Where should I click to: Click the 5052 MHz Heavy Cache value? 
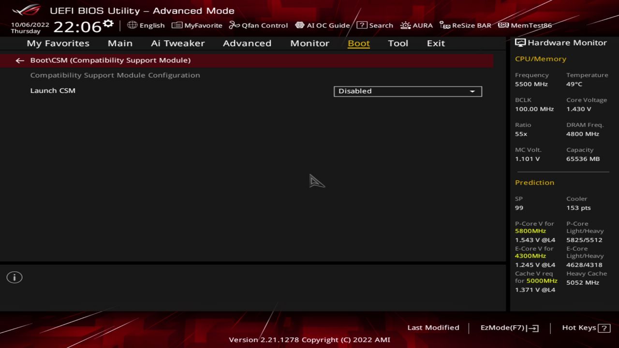(583, 283)
